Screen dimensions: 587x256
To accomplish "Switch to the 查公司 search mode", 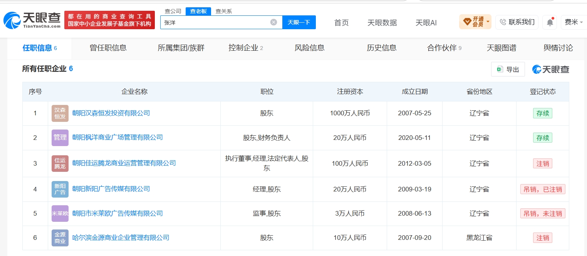I will [173, 11].
